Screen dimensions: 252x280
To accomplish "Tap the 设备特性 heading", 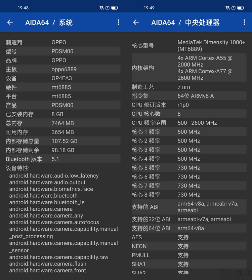I will [x=18, y=168].
